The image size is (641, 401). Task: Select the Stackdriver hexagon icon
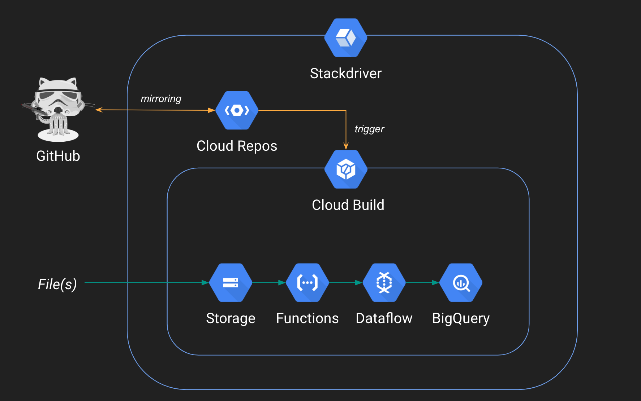tap(346, 38)
